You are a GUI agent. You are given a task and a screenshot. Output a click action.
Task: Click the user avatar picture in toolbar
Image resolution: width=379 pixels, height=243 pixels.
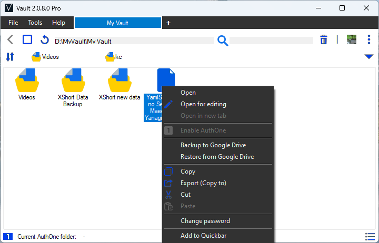352,39
